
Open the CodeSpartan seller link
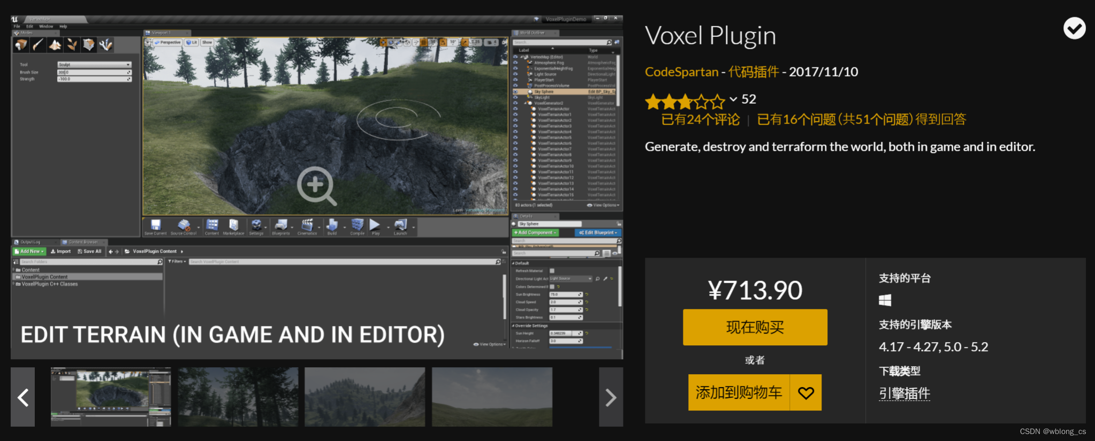(x=681, y=72)
